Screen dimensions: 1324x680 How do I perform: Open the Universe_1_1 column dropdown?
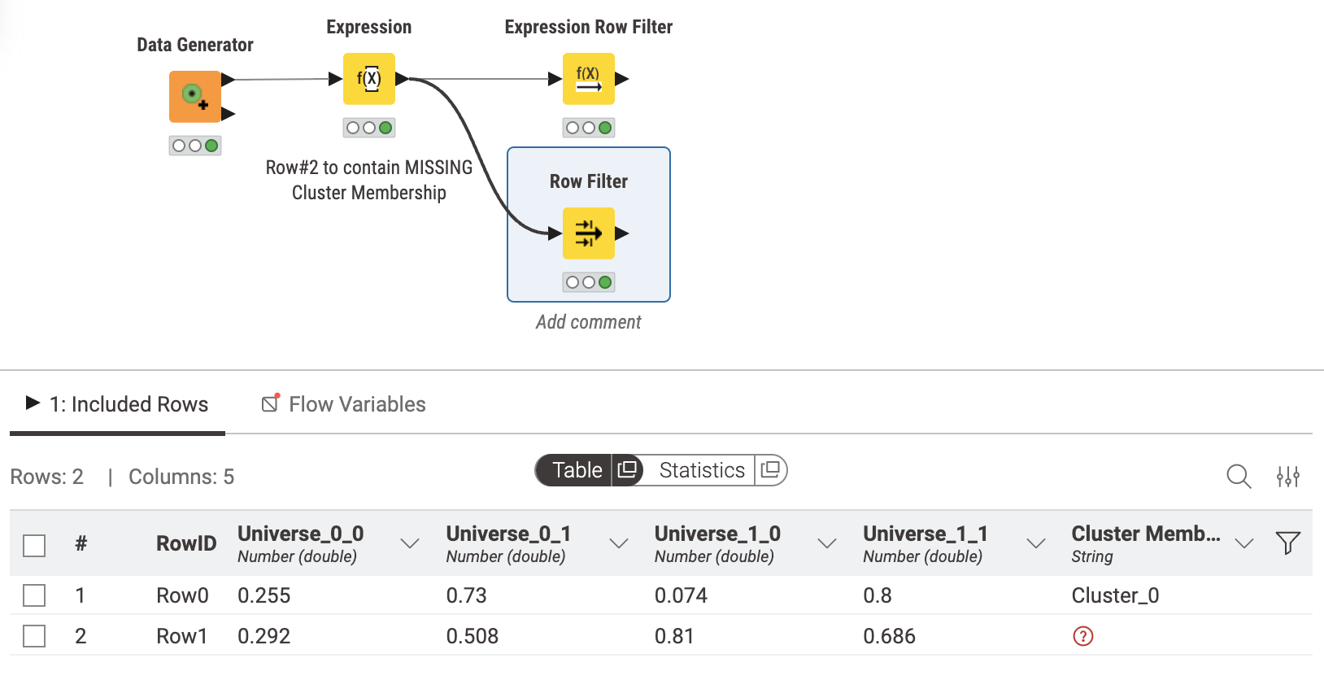[x=1036, y=543]
